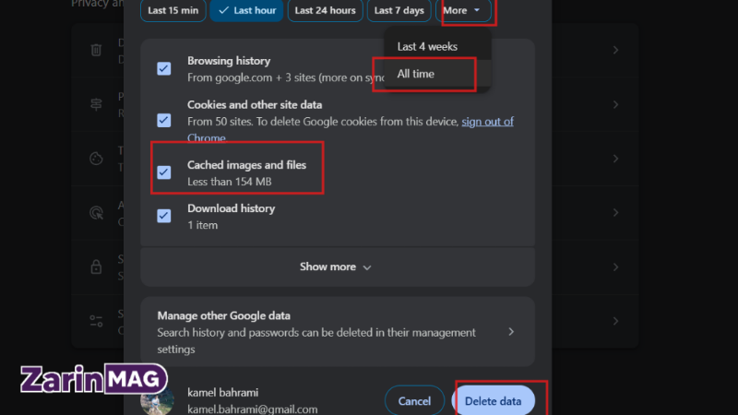Toggle Cached images and files checkbox
This screenshot has height=415, width=738.
[x=164, y=172]
